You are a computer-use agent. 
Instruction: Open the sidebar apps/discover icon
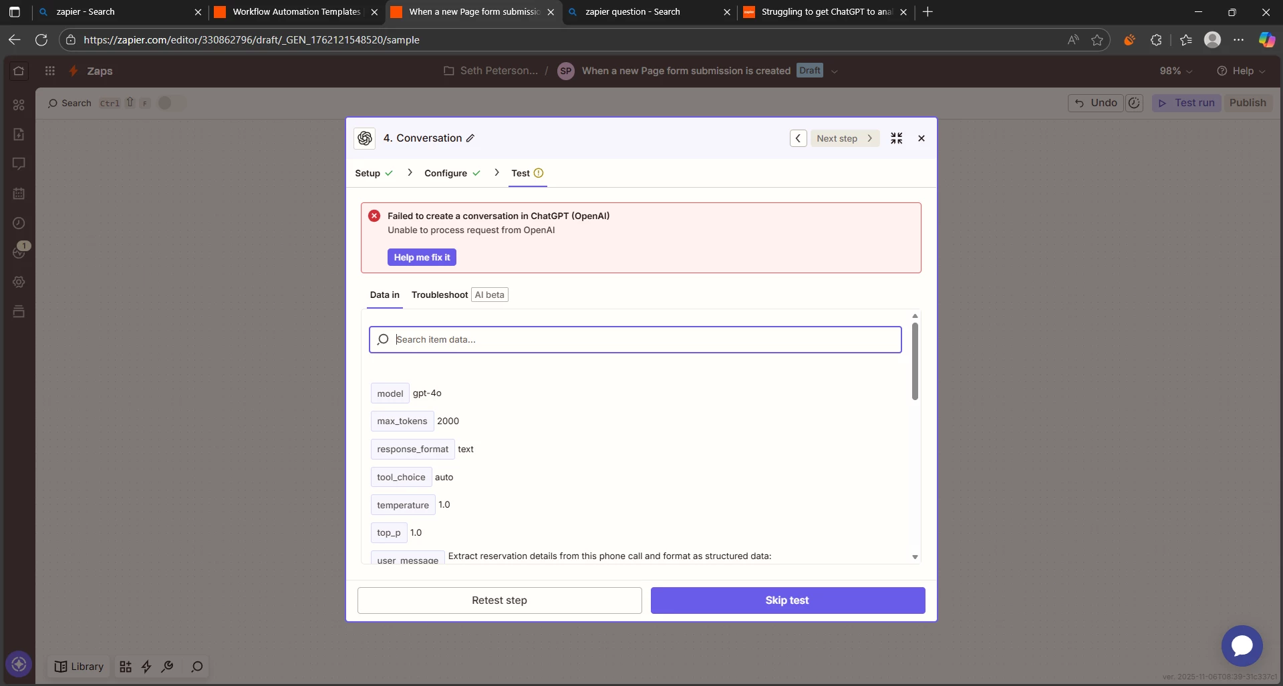tap(19, 105)
